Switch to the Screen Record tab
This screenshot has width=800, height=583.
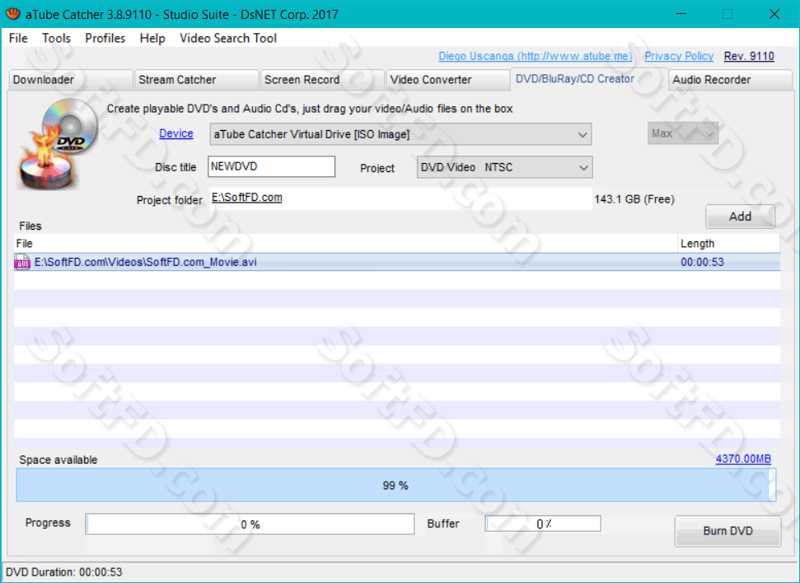(322, 80)
